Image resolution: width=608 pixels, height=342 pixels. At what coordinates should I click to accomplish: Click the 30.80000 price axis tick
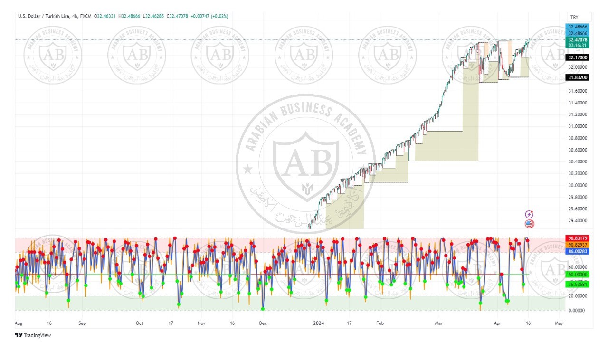(578, 138)
